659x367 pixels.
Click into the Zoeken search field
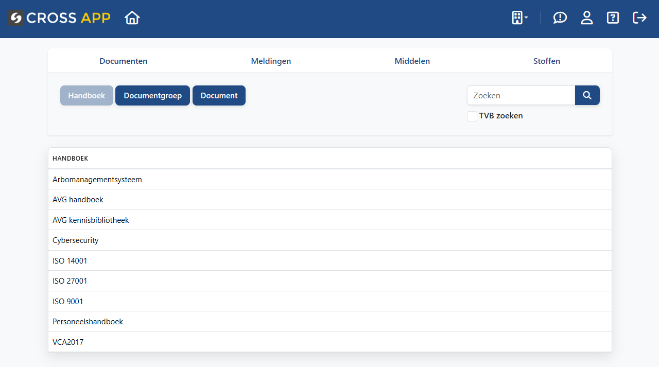click(521, 95)
